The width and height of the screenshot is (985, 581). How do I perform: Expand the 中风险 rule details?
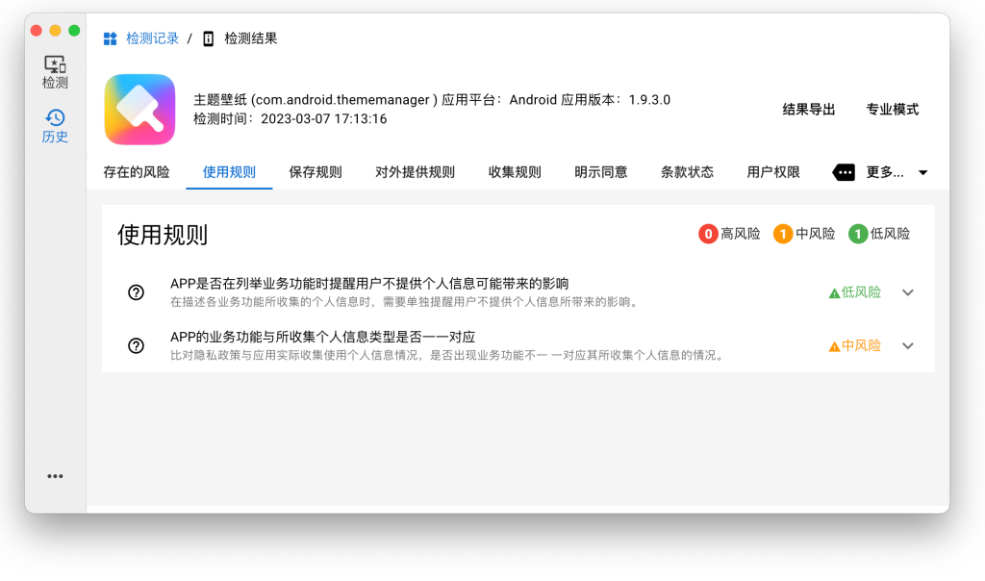[x=908, y=345]
